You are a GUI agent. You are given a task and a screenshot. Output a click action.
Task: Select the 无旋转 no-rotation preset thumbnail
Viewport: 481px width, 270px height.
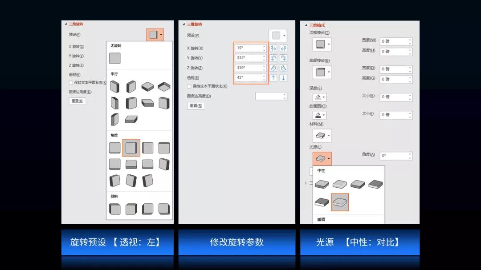(115, 58)
